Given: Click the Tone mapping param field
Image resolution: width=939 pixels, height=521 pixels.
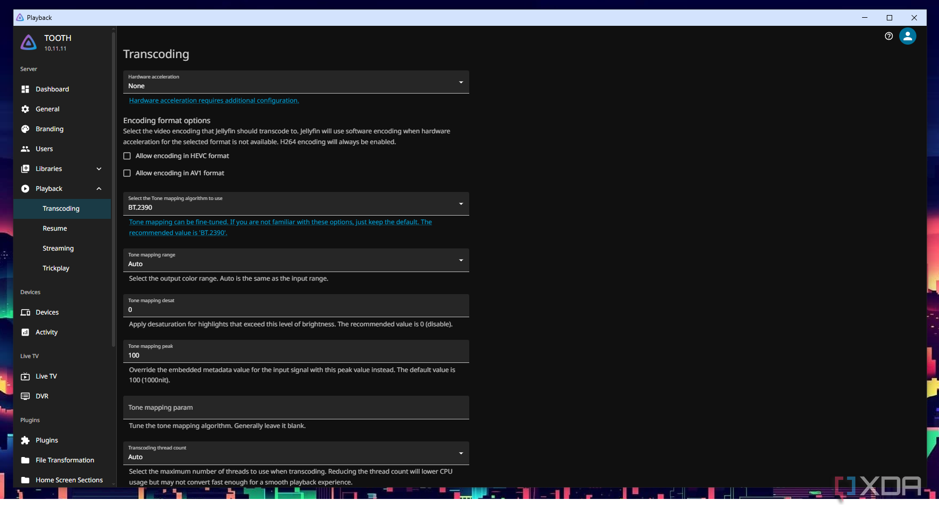Looking at the screenshot, I should pyautogui.click(x=296, y=408).
